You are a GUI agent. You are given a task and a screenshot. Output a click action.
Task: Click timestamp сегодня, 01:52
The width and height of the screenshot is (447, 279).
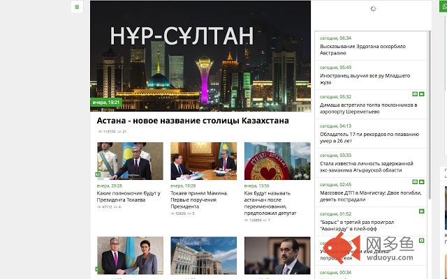[335, 214]
